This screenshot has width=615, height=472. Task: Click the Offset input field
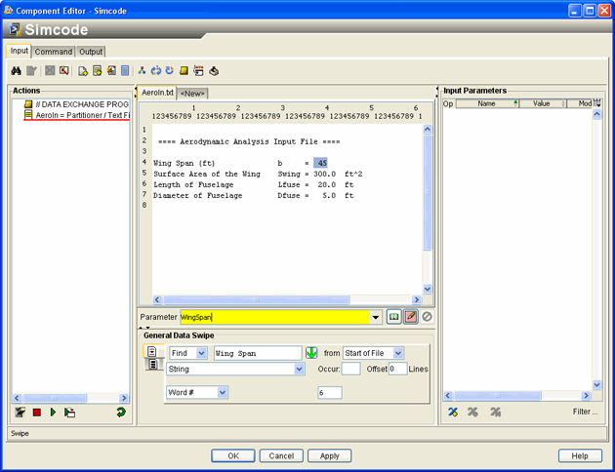tap(397, 370)
